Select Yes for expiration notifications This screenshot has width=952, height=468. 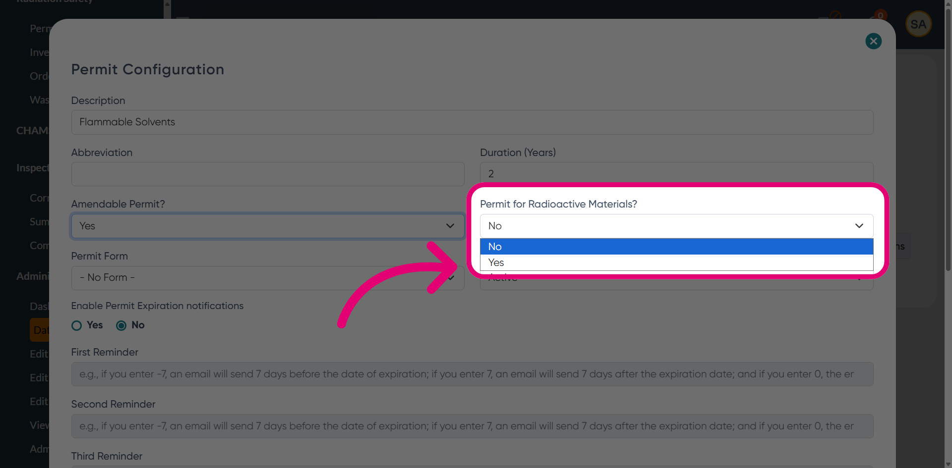tap(76, 326)
